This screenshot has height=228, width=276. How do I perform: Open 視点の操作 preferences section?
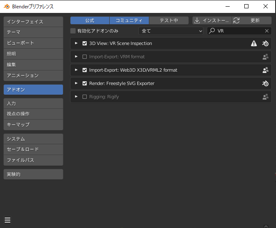click(33, 114)
